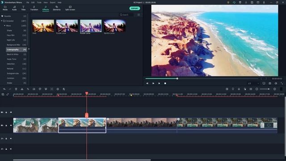Click the yellow marker on the ruler
Viewport: 286px width, 161px height.
[x=131, y=95]
